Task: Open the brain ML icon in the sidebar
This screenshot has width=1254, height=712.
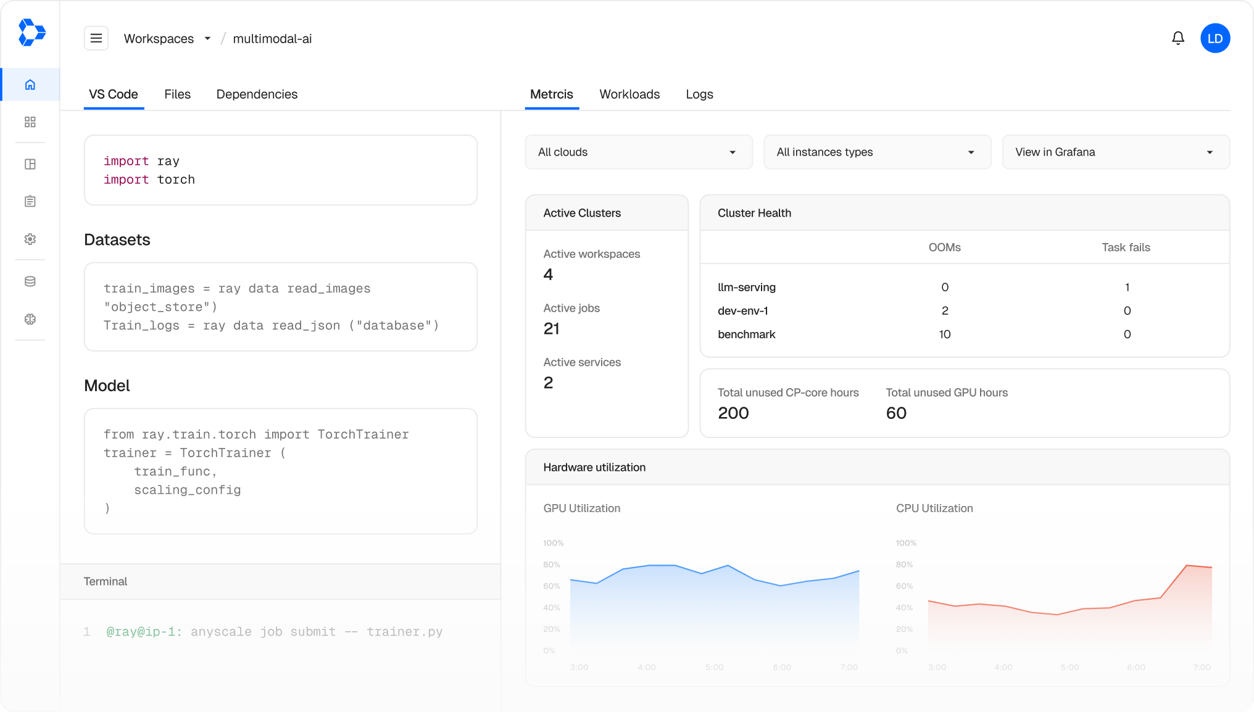Action: pos(30,319)
